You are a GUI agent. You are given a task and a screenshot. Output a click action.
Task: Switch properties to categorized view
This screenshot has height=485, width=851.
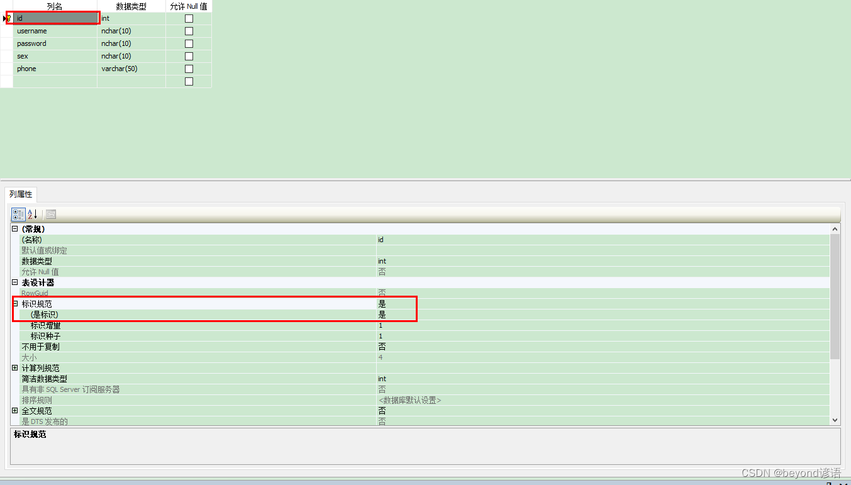pyautogui.click(x=18, y=215)
